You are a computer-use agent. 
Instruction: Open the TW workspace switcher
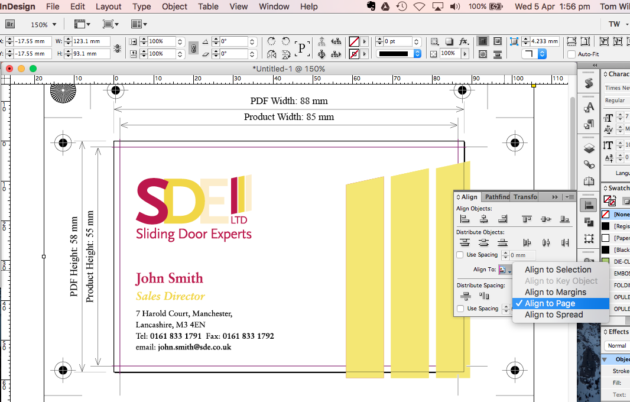click(618, 24)
